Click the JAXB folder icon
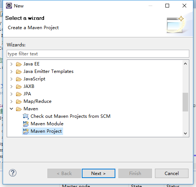This screenshot has height=187, width=196. click(x=19, y=86)
